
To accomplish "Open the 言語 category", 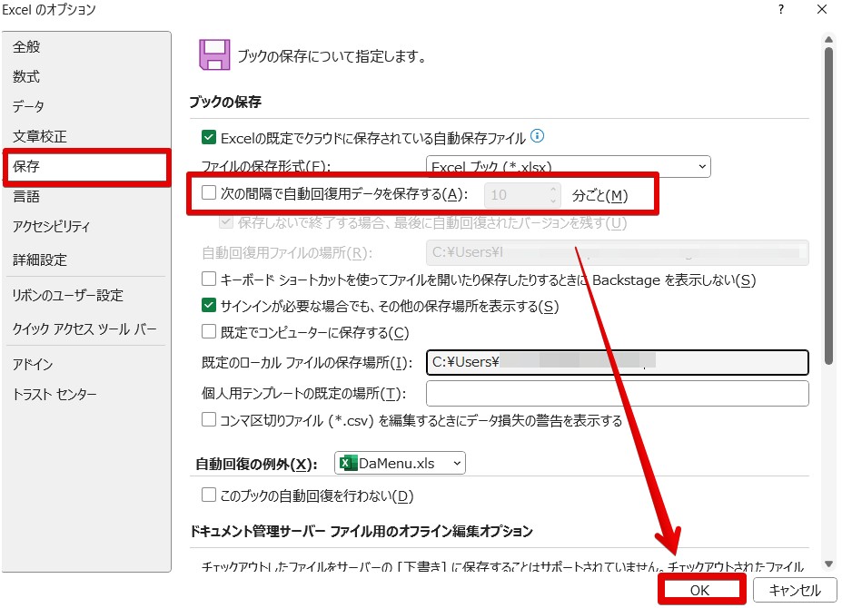I will [x=86, y=196].
